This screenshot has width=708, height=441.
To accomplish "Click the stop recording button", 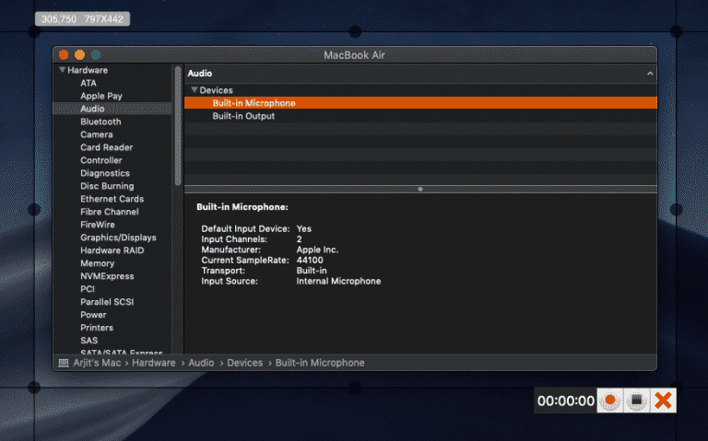I will (x=637, y=400).
